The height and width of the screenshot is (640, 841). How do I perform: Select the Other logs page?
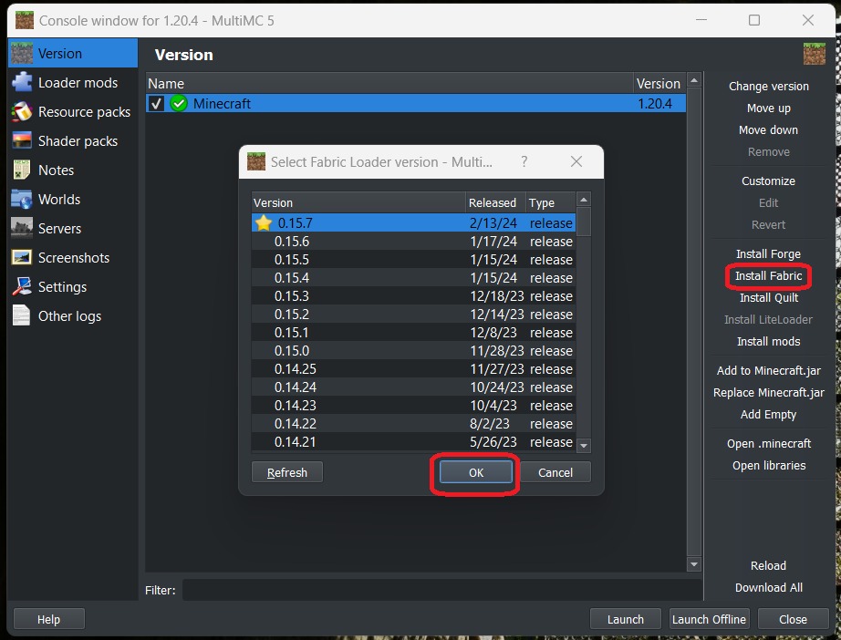click(x=72, y=316)
